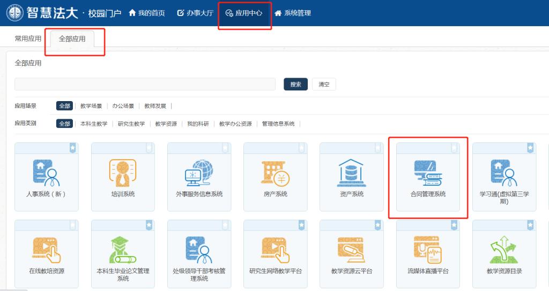Filter application category by 研究生教学
The image size is (549, 291).
click(x=131, y=124)
